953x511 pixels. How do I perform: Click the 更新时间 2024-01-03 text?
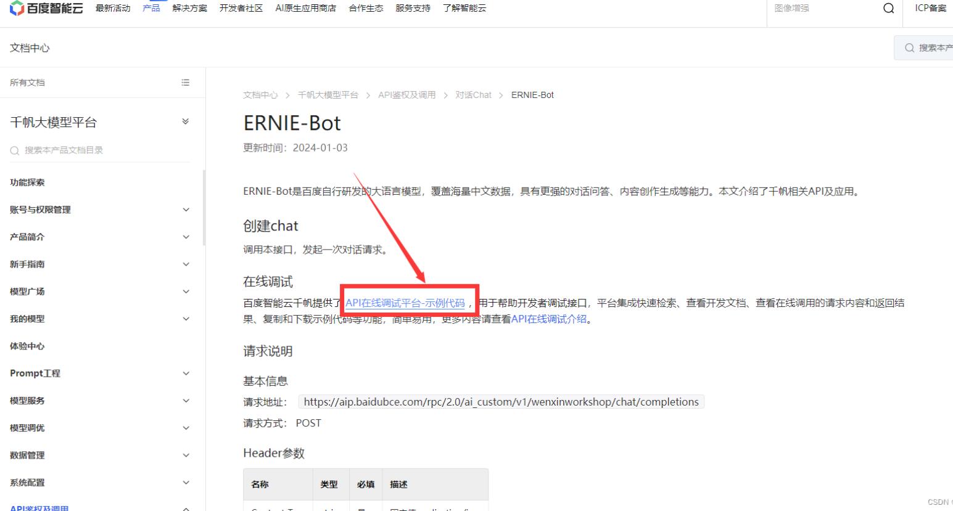[295, 148]
